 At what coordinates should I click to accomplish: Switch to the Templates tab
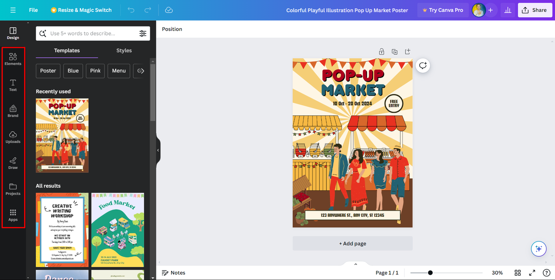67,51
